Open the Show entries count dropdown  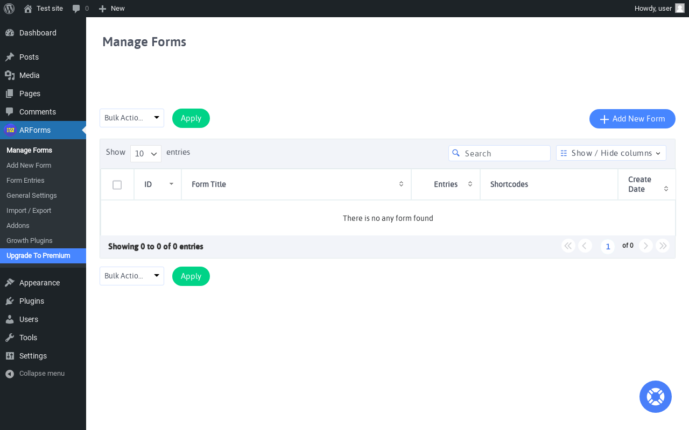146,154
